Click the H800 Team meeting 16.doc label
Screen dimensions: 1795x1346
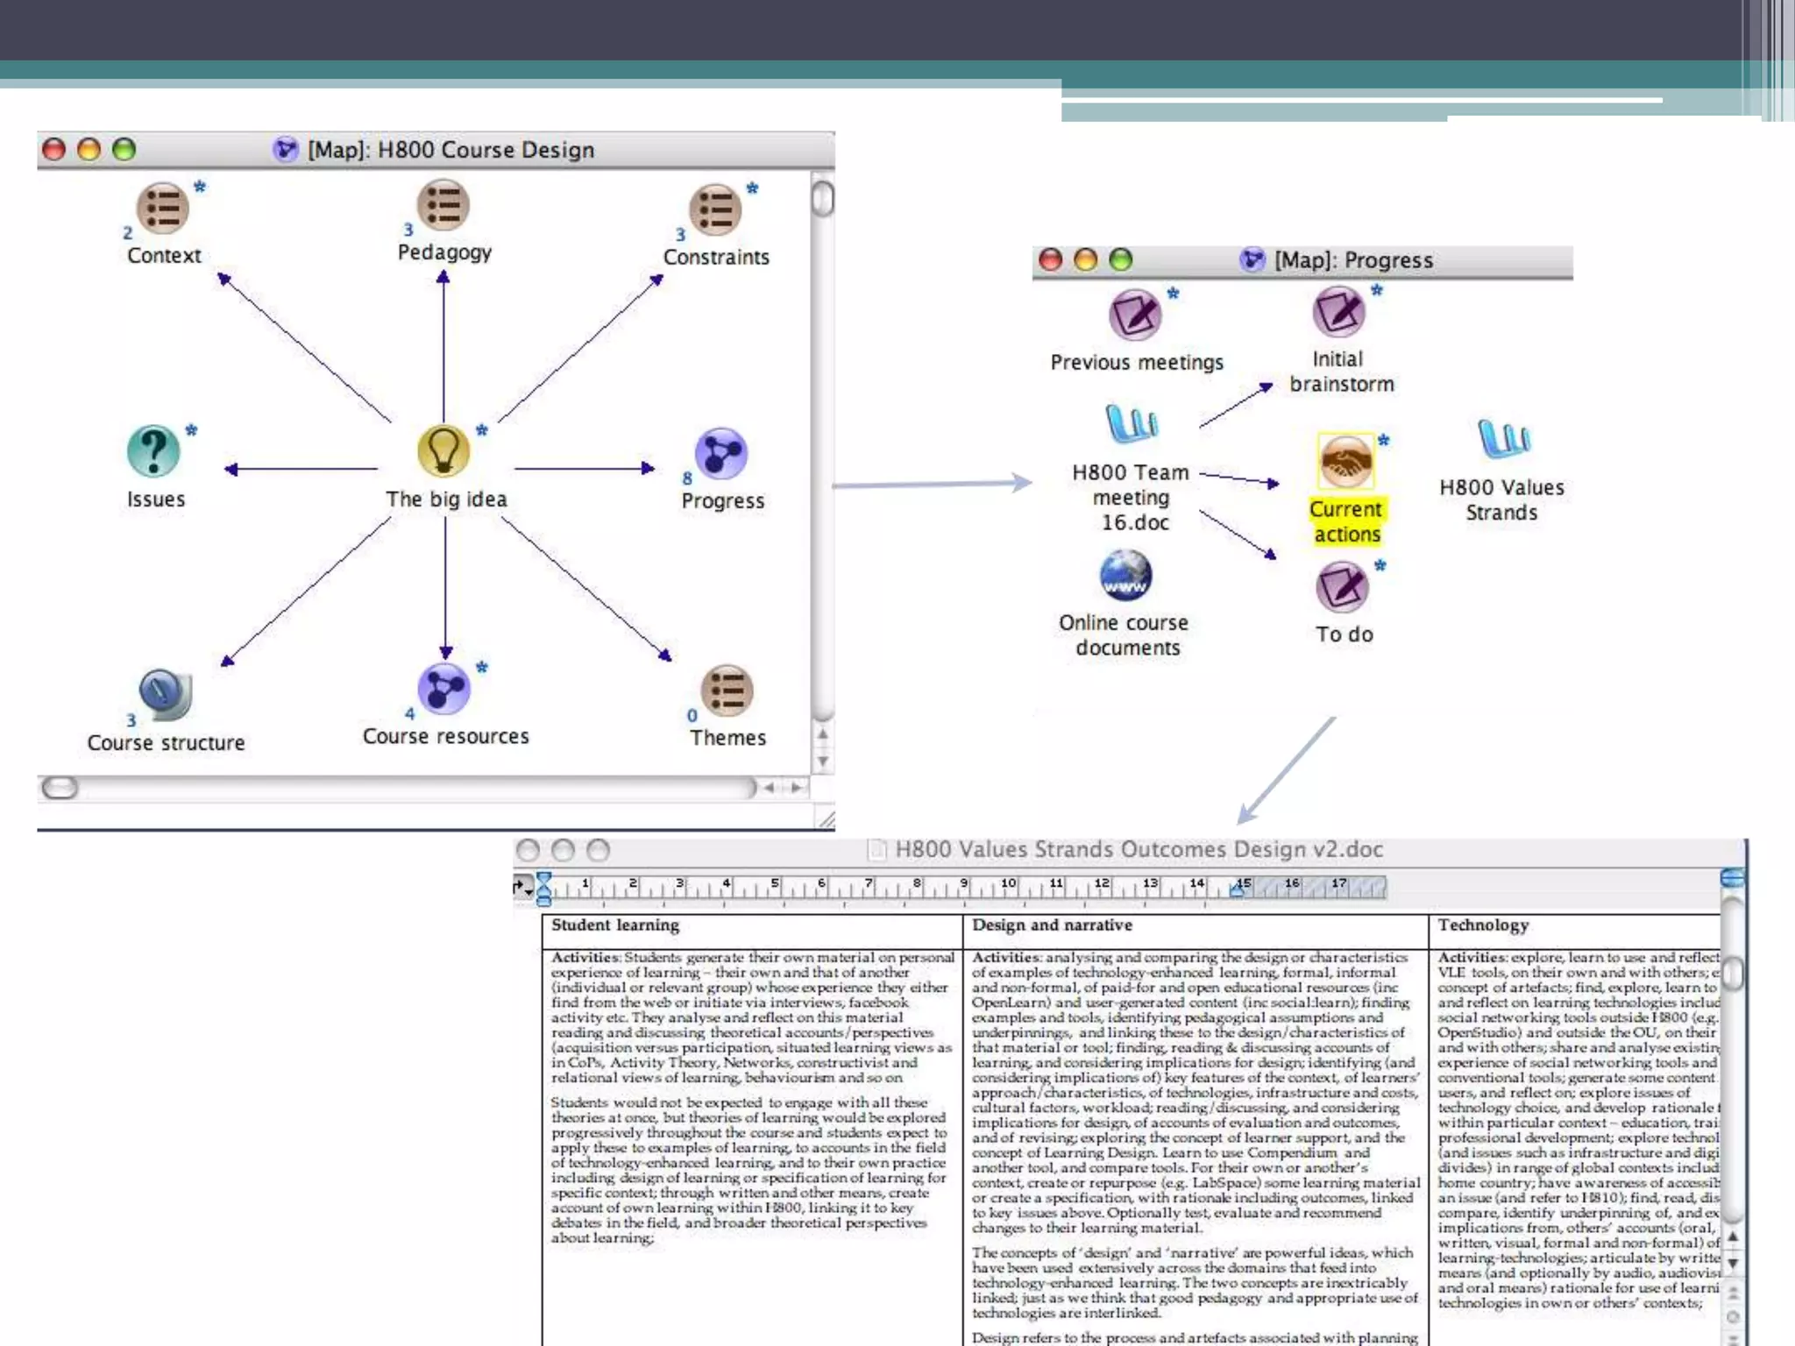(x=1131, y=497)
